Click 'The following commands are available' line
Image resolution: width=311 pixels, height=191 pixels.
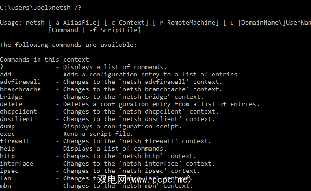68,45
